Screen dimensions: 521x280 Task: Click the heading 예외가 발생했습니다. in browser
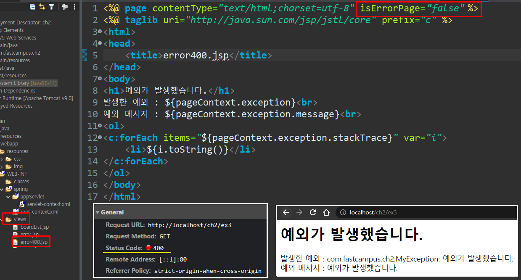pyautogui.click(x=352, y=235)
